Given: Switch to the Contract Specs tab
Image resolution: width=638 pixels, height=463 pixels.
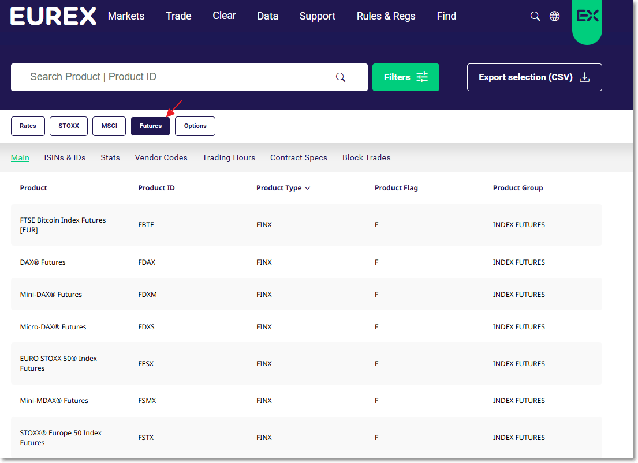Looking at the screenshot, I should [x=299, y=157].
